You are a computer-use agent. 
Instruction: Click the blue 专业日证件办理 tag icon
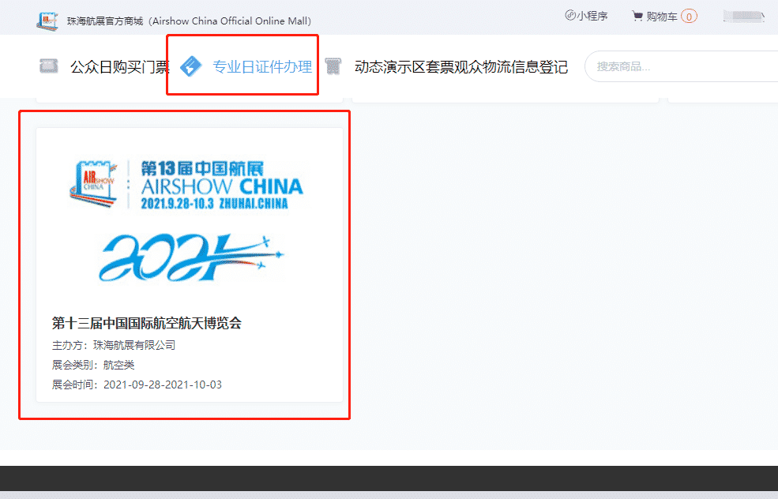[190, 66]
